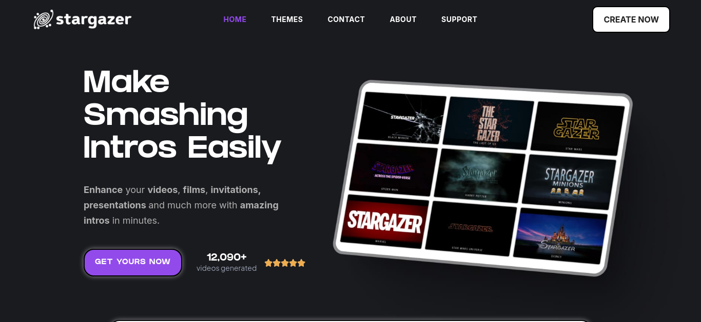The width and height of the screenshot is (701, 322).
Task: Select the Spider-Man intro thumbnail
Action: click(x=393, y=168)
